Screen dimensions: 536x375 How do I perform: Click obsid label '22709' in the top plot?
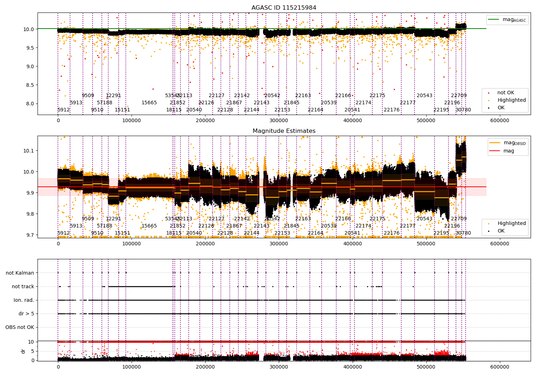(459, 96)
